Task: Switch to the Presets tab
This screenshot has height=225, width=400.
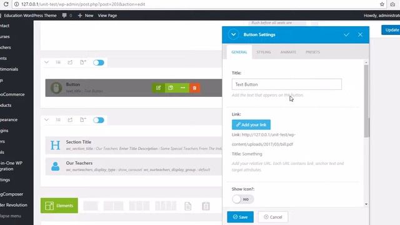Action: 312,52
